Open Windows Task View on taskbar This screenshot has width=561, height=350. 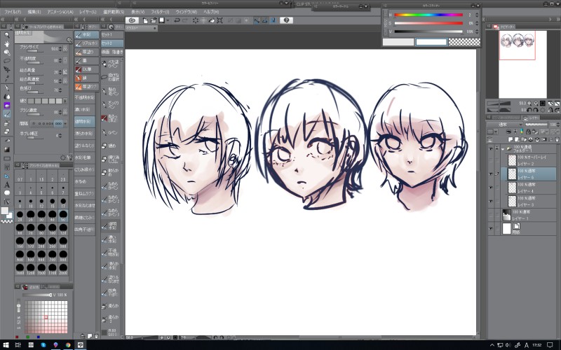click(x=18, y=344)
